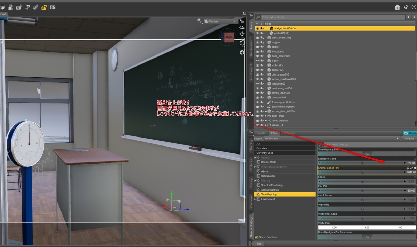The image size is (417, 247).
Task: Click the reset camera viewport control
Action: point(242,52)
